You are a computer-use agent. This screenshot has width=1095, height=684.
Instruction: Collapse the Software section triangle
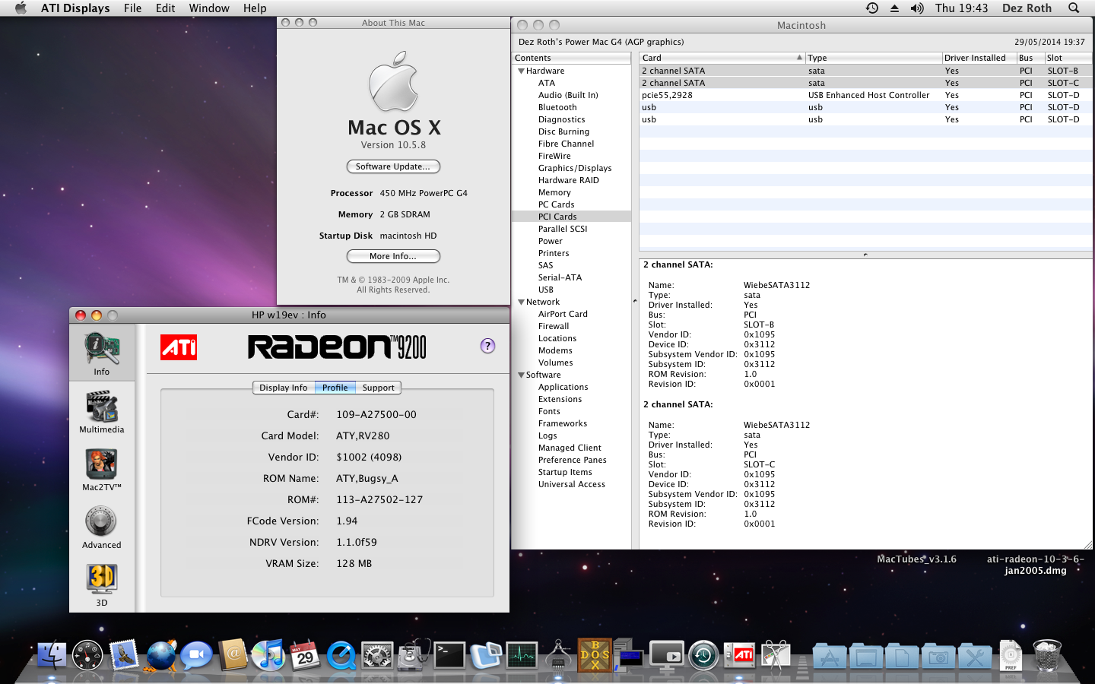pyautogui.click(x=521, y=375)
